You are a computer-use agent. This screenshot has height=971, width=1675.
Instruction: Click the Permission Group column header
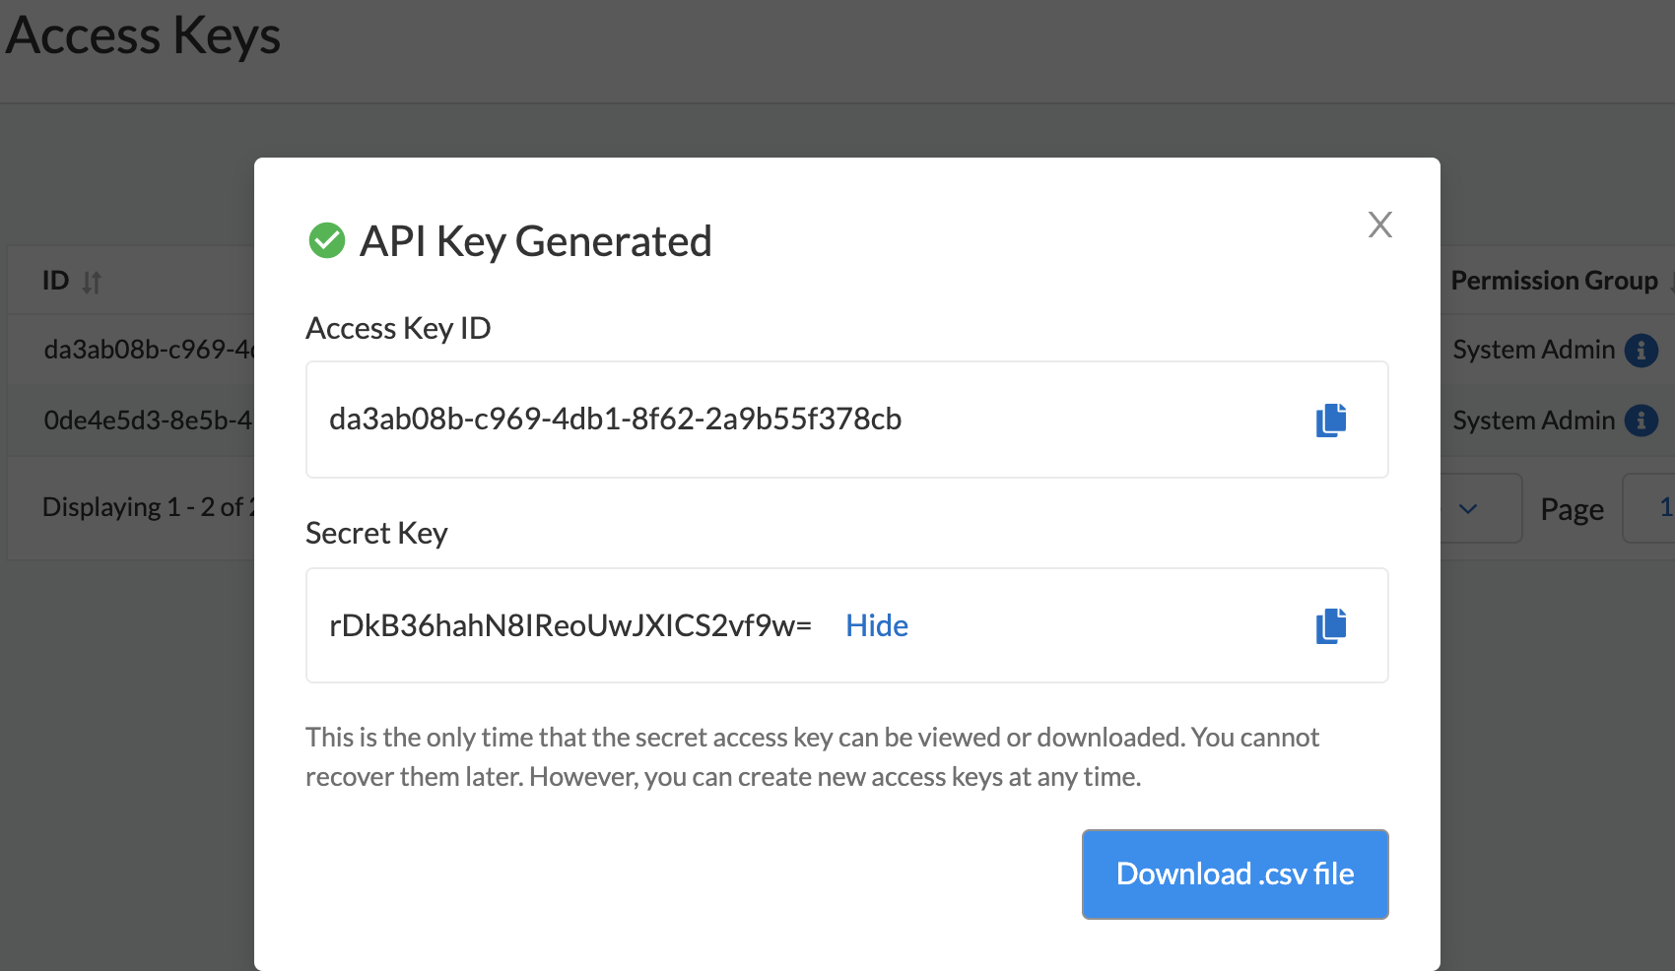pos(1554,281)
